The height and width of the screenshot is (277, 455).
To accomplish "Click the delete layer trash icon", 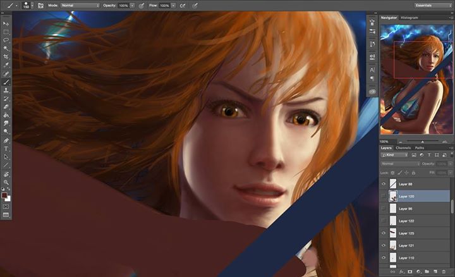I will coord(444,271).
